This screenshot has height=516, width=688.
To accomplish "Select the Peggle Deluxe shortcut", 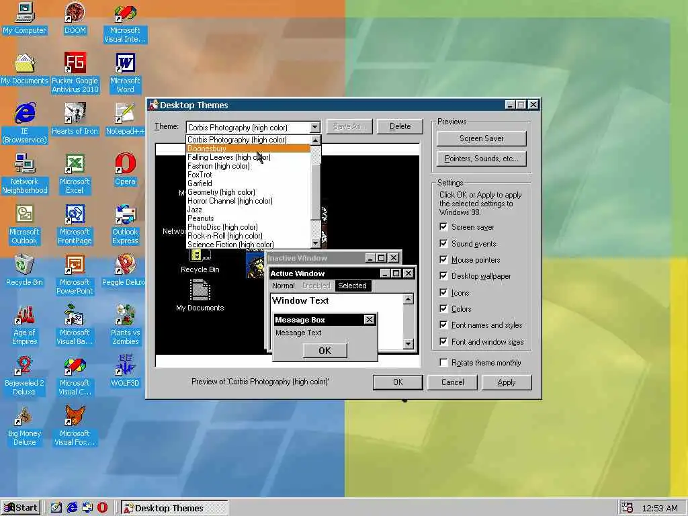I will point(124,270).
